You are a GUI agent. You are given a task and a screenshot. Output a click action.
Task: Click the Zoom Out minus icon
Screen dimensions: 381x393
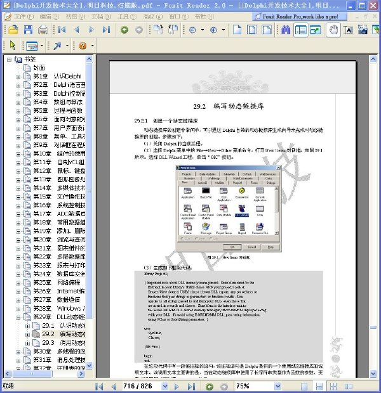(192, 30)
